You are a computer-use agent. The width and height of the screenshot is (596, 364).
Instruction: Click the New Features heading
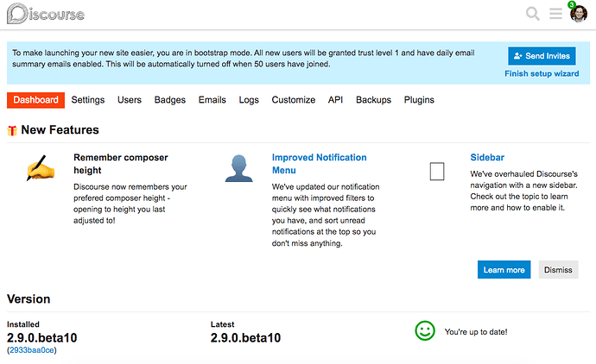[x=60, y=129]
